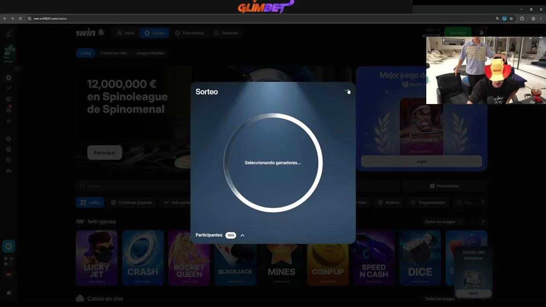Open the Transformers best game thumbnail
Viewport: 546px width, 307px height.
(x=421, y=127)
